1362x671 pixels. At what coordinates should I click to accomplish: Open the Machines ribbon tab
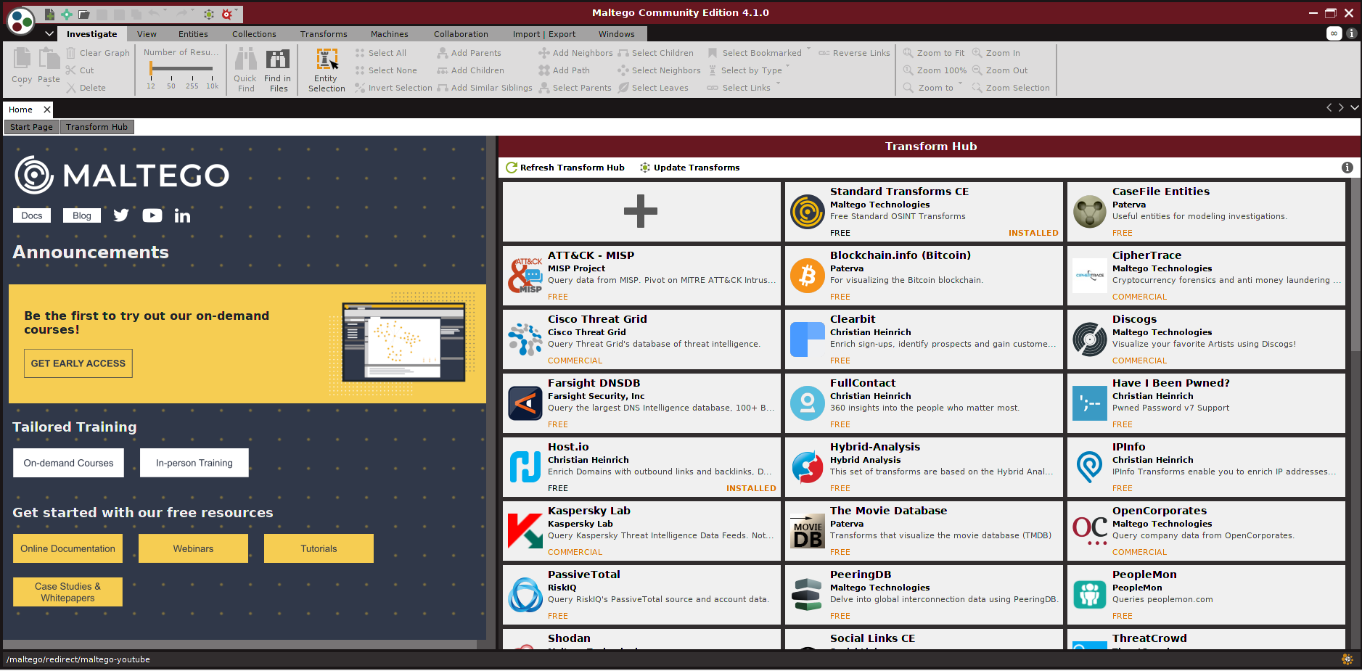(x=389, y=34)
